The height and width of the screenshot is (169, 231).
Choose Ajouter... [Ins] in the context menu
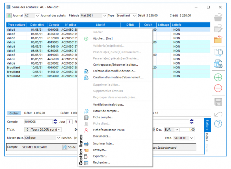click(103, 38)
